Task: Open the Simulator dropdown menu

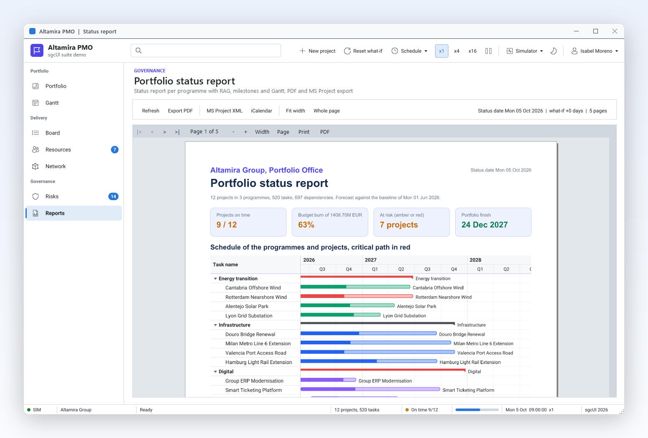Action: point(525,51)
